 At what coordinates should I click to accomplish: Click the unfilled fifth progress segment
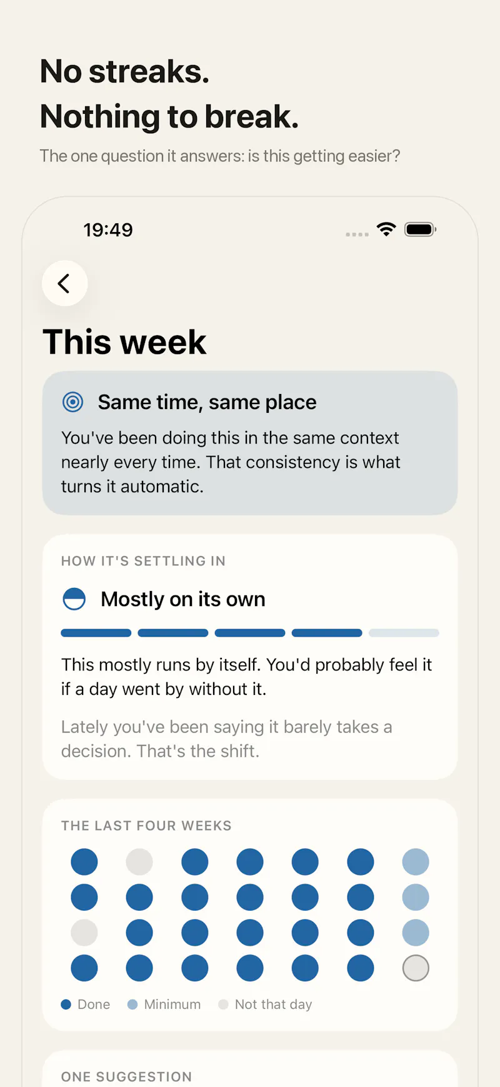[404, 633]
